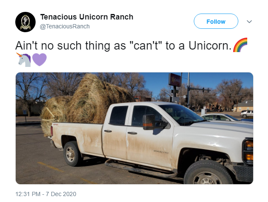Viewport: 268px width, 202px height.
Task: Click the truck's orange headlight in photo
Action: 249,150
